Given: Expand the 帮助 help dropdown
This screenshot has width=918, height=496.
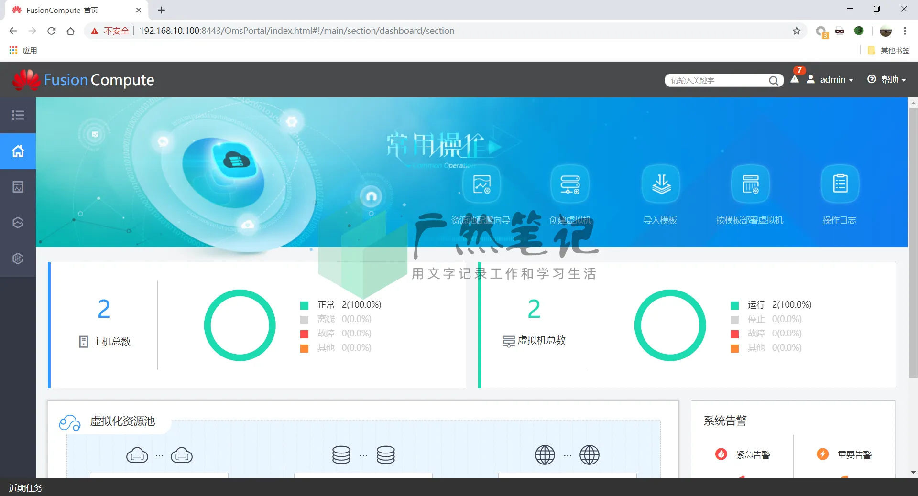Looking at the screenshot, I should (904, 80).
